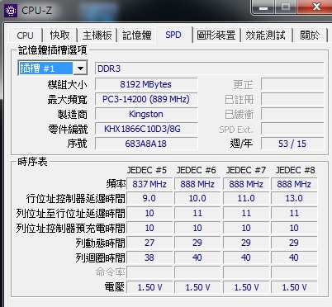
Task: Click the 38 value in 列迴圈時間 row
Action: click(149, 257)
